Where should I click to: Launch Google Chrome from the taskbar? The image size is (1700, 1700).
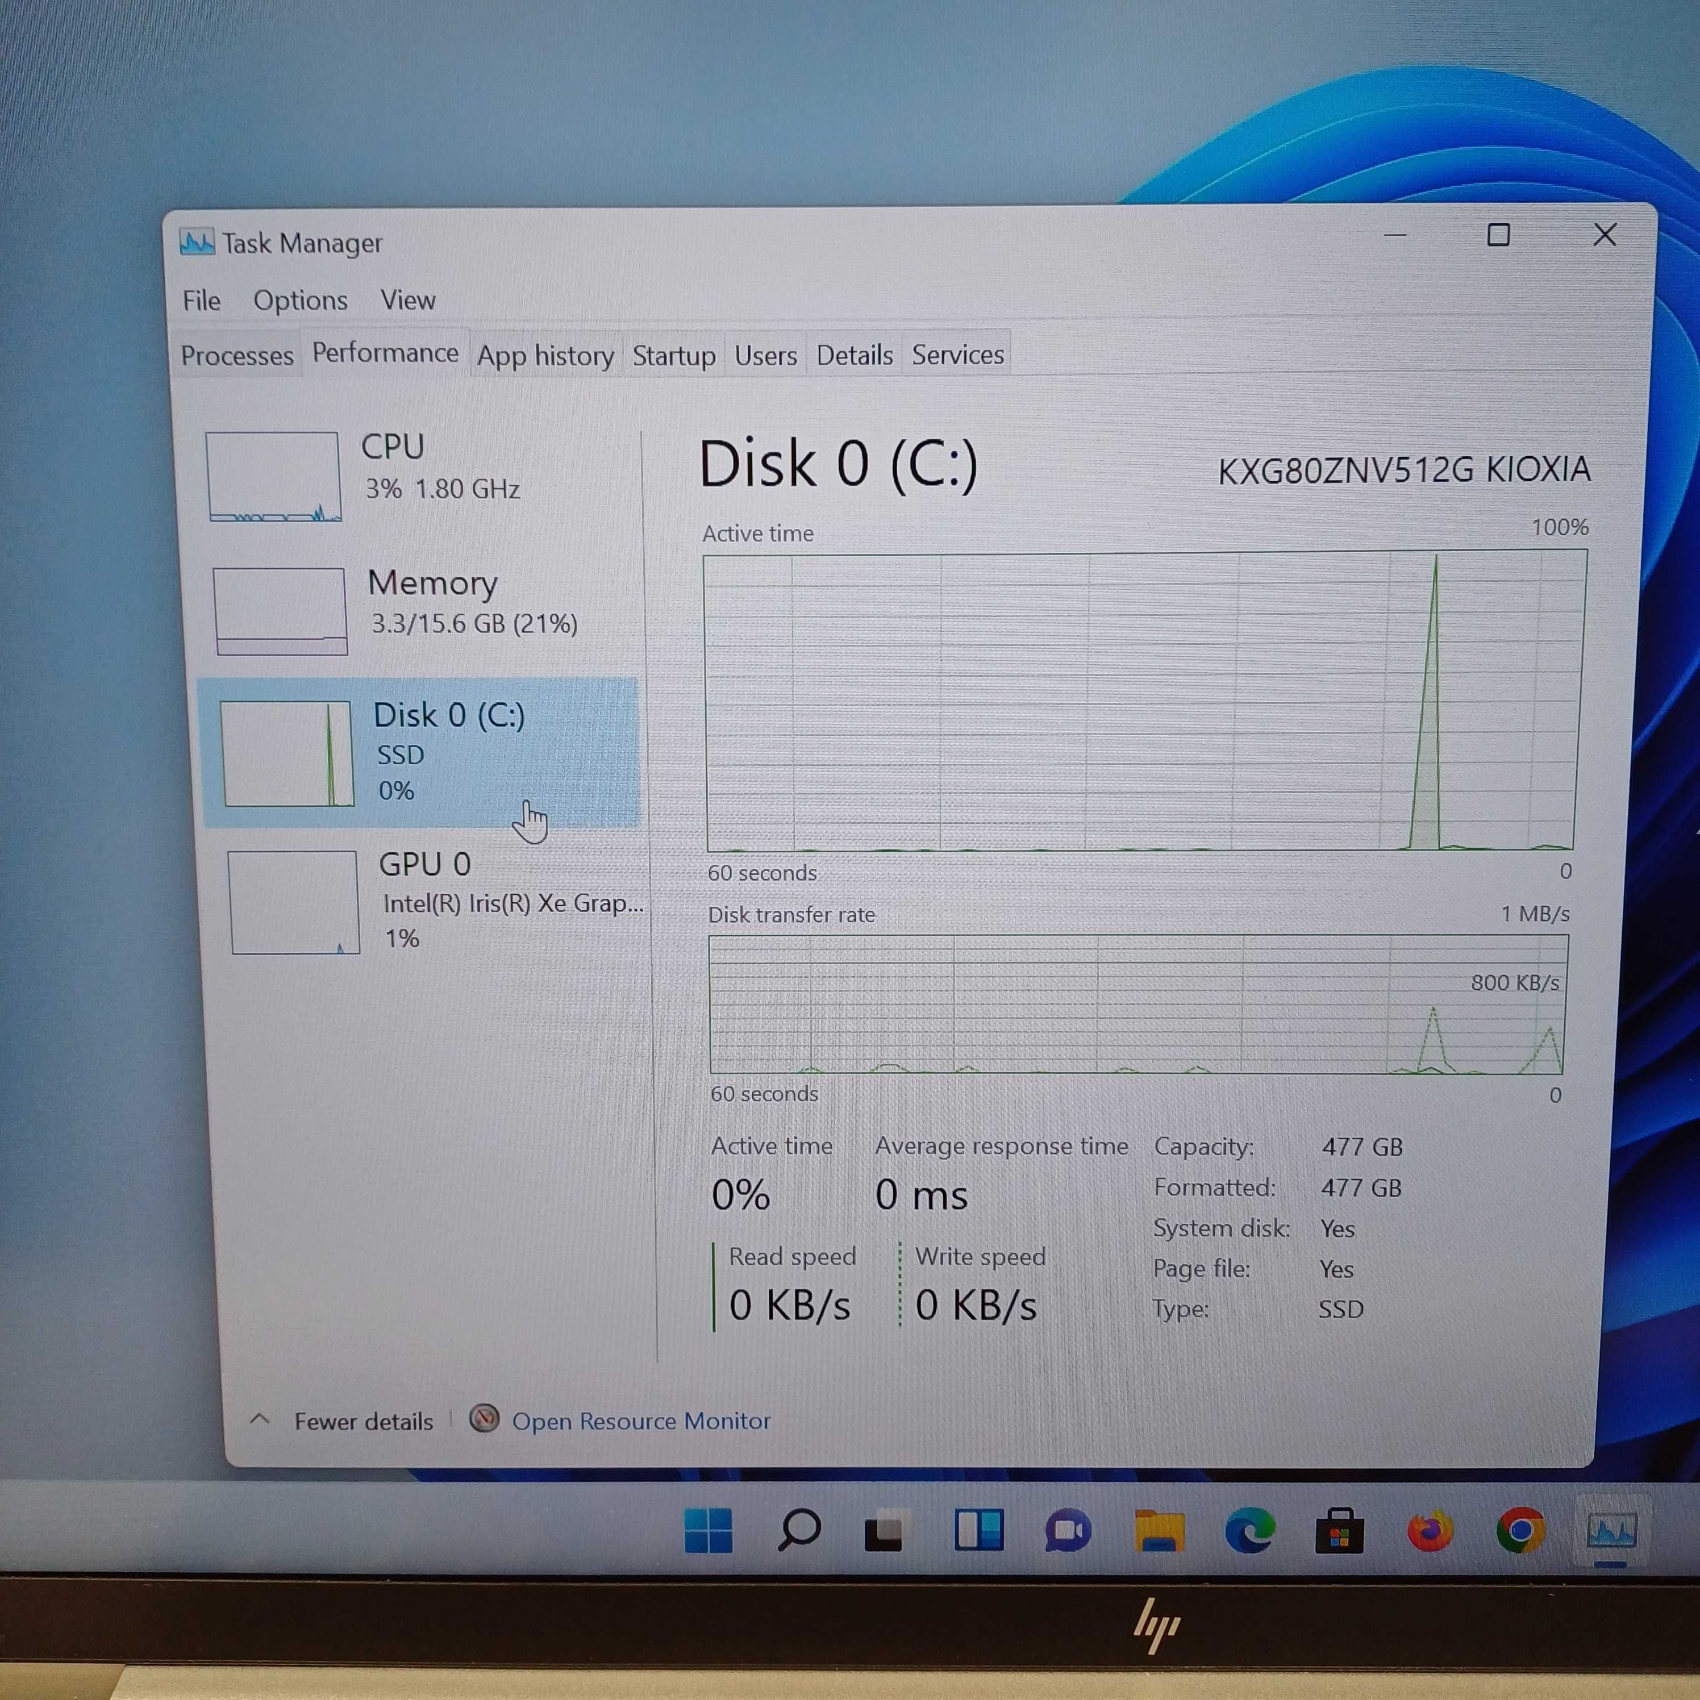(x=1520, y=1531)
